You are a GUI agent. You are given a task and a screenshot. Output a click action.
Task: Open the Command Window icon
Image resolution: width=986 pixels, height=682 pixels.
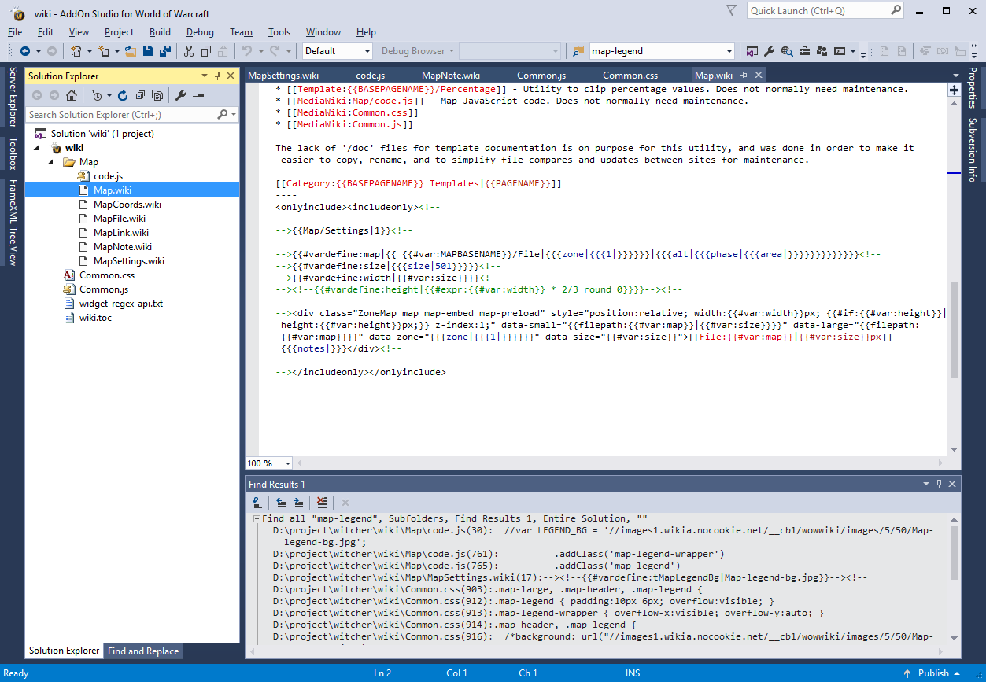tap(840, 51)
